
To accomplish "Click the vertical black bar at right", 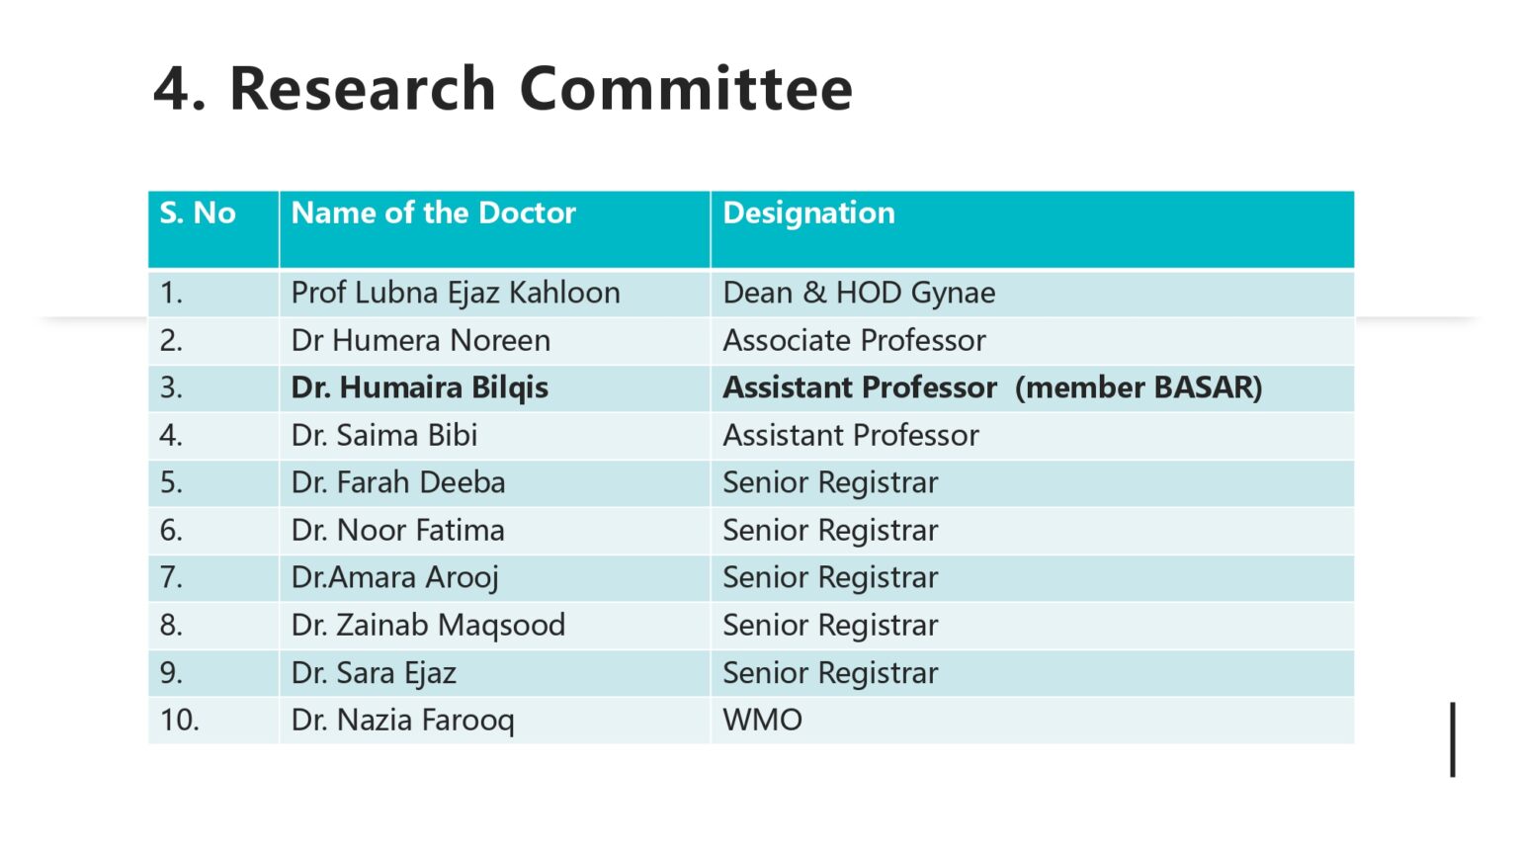I will coord(1453,739).
